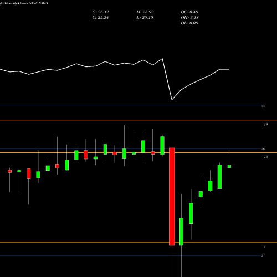Click the "C: 25.24" close price value
277x277 pixels.
tap(100, 18)
